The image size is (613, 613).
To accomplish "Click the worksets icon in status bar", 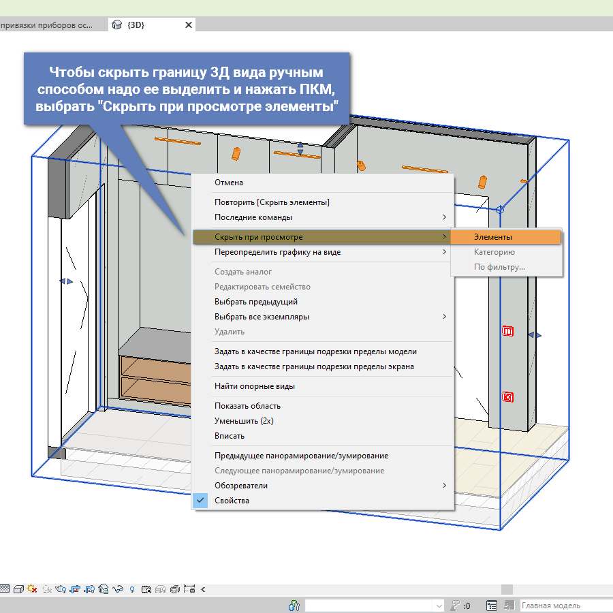I will pos(294,606).
